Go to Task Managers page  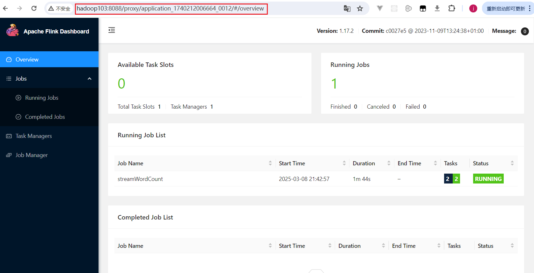pyautogui.click(x=33, y=136)
